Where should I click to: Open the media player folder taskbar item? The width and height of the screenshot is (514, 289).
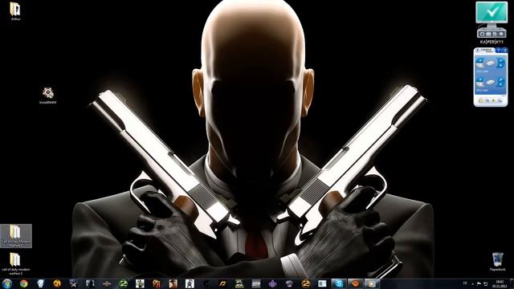(372, 283)
